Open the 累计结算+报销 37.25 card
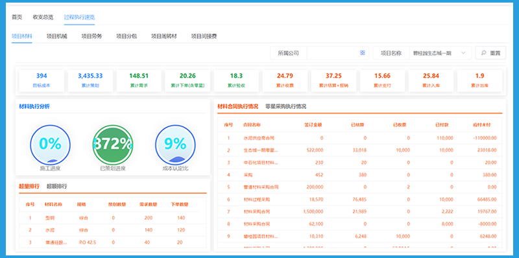 (333, 80)
